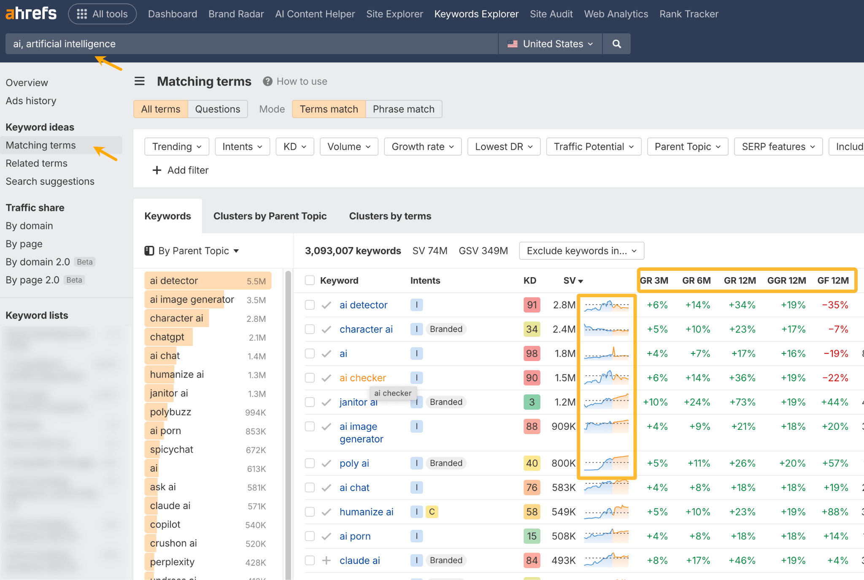Viewport: 864px width, 580px height.
Task: Click the split view icon near By Parent Topic
Action: (x=149, y=251)
